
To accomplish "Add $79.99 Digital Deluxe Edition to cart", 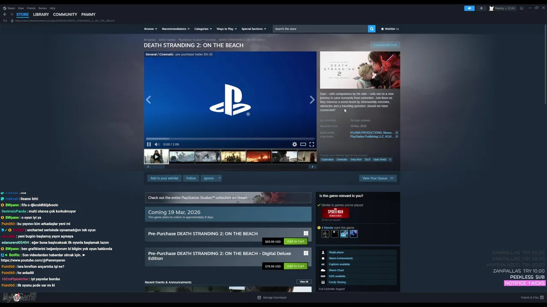I will pos(296,266).
